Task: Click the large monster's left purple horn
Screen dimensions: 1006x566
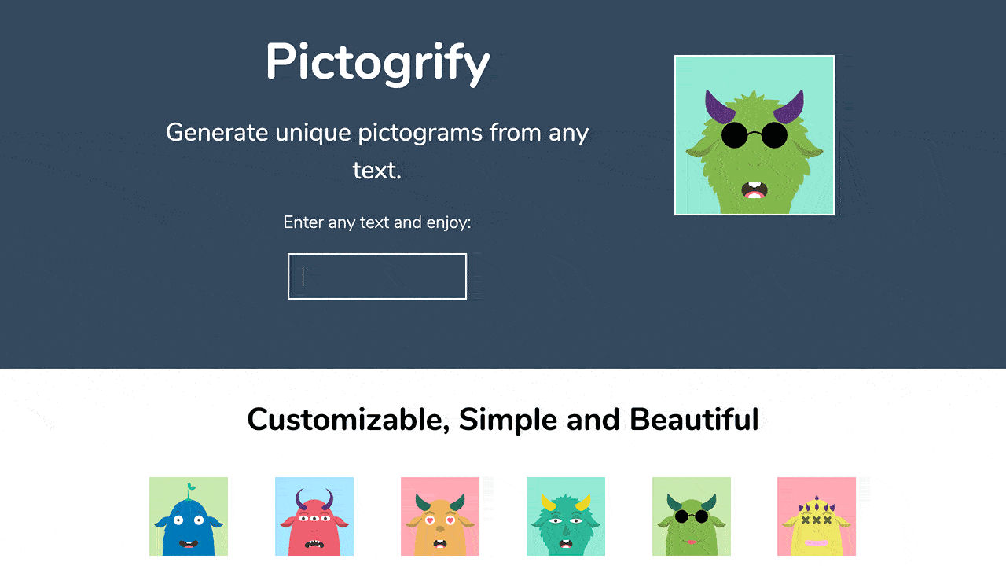Action: (717, 108)
